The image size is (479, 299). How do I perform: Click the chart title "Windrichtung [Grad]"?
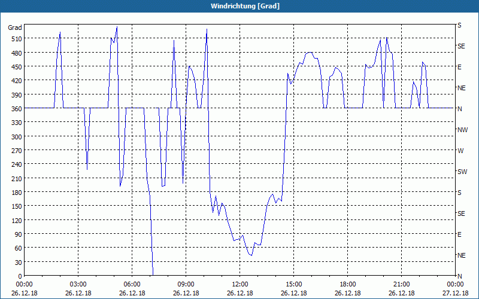point(245,6)
